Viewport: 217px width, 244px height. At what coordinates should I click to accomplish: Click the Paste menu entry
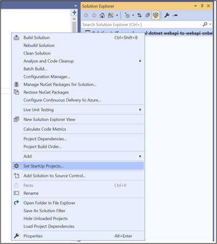78,185
